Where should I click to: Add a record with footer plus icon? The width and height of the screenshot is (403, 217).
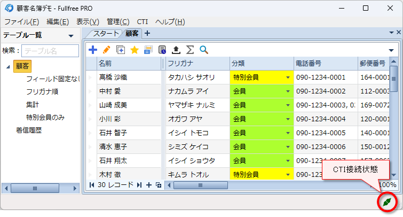pyautogui.click(x=149, y=185)
